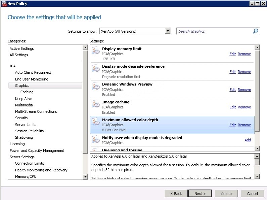Edit Display mode degrade preference

click(x=232, y=72)
